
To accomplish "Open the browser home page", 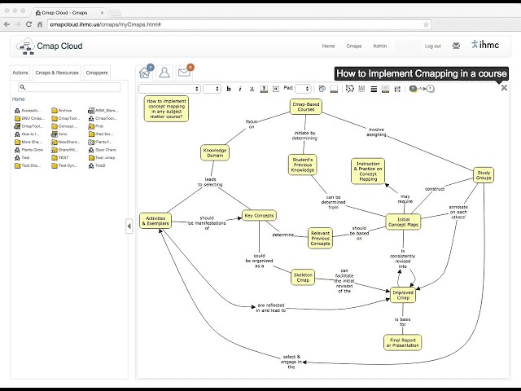I will pos(40,24).
